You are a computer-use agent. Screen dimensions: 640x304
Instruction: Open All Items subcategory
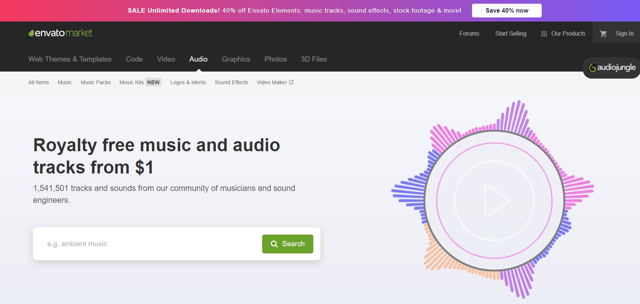(39, 82)
